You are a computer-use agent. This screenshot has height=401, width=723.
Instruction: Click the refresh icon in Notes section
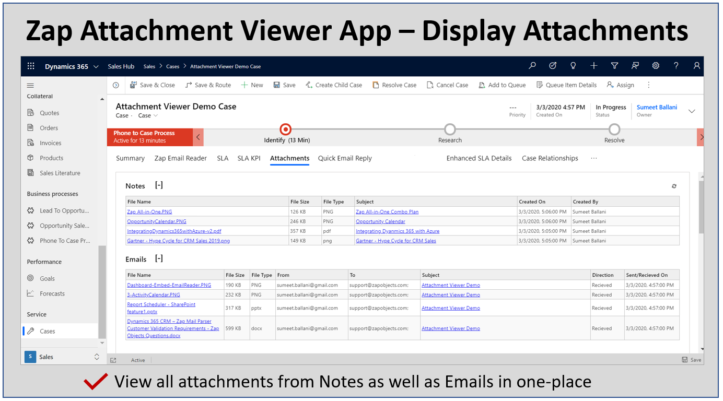pos(674,186)
